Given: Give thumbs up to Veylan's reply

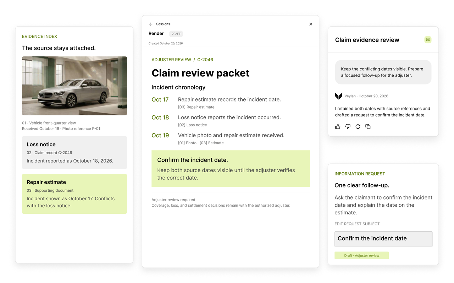Looking at the screenshot, I should coord(338,127).
